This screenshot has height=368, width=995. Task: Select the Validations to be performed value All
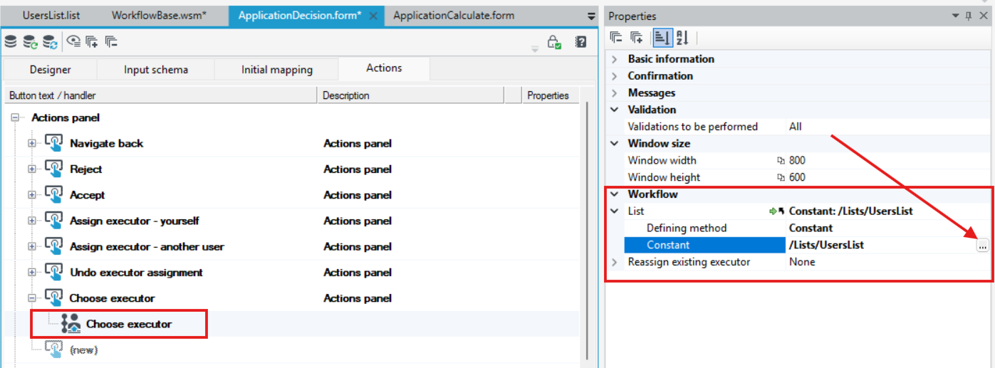pos(795,127)
